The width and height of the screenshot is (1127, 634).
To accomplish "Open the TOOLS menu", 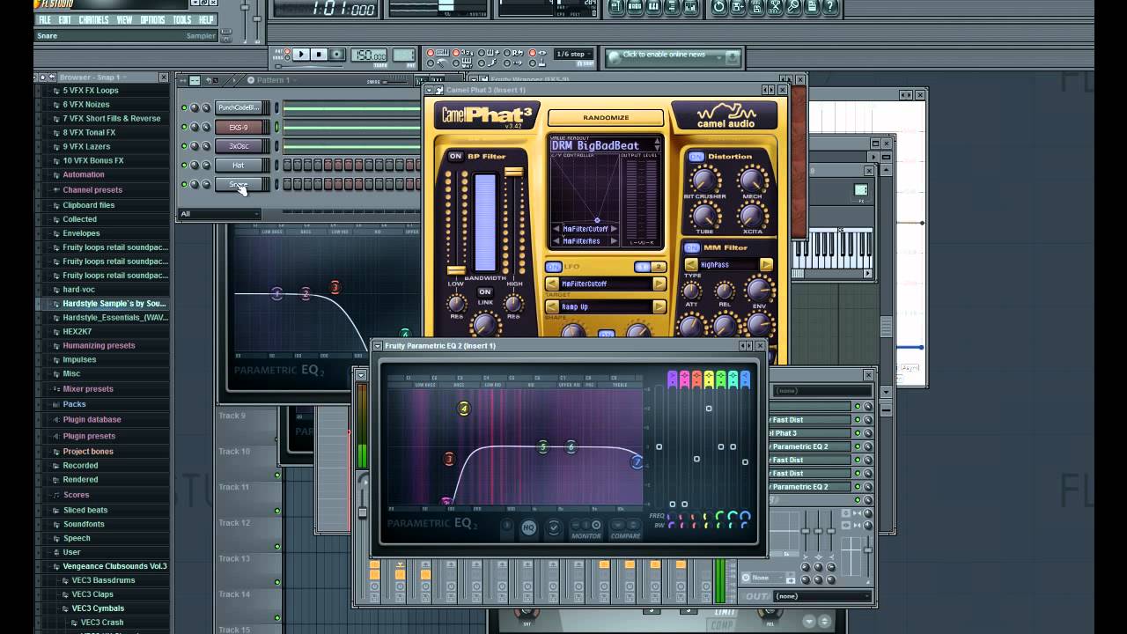I will point(182,19).
